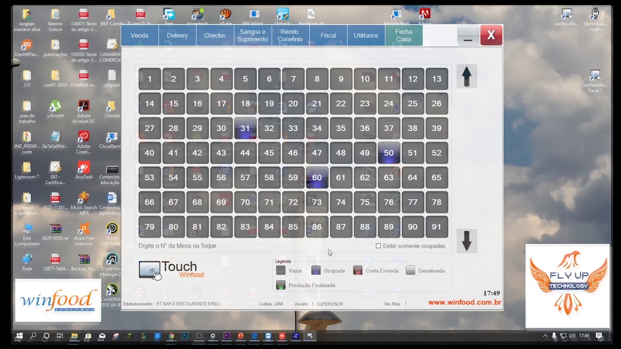Viewport: 621px width, 349px height.
Task: Click the Produção Finalizada legend swatch
Action: [280, 285]
